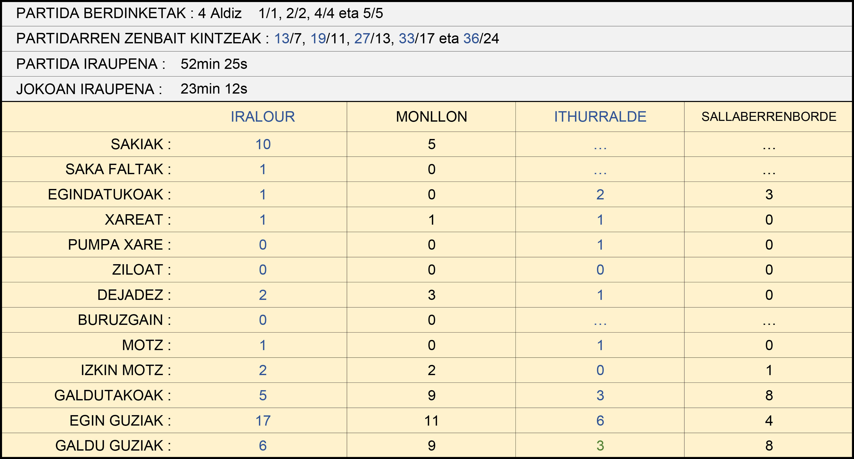Image resolution: width=854 pixels, height=459 pixels.
Task: Click the EGINDATUKOAK row label
Action: tap(109, 195)
